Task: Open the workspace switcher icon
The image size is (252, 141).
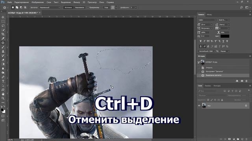Action: 247,7
